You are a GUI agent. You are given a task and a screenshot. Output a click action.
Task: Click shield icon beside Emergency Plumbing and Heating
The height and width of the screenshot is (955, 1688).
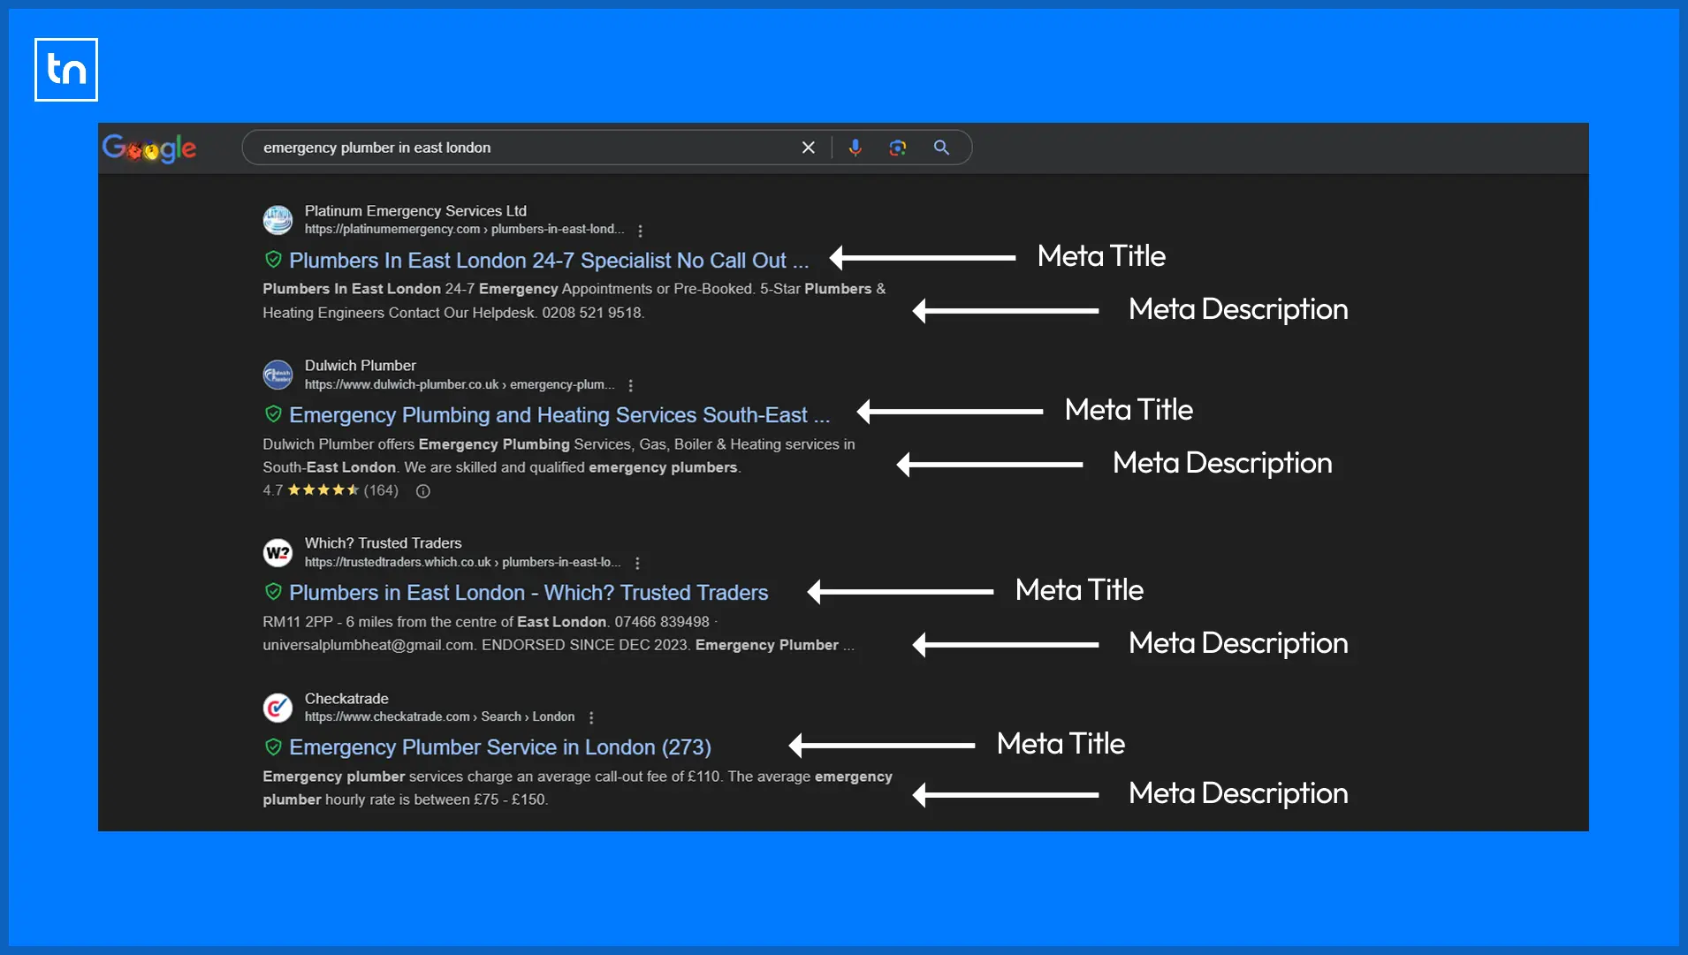point(273,414)
